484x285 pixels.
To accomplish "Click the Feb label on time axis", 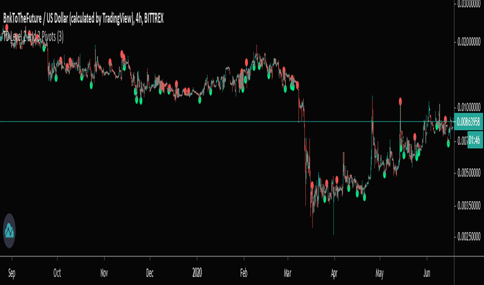I will click(x=244, y=273).
